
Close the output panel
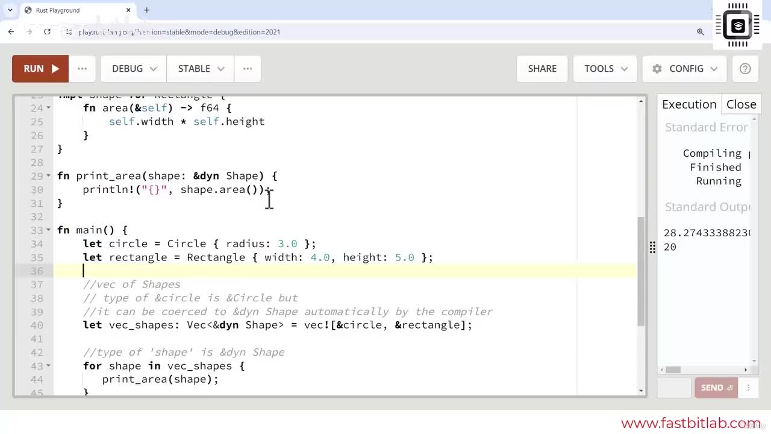tap(741, 104)
